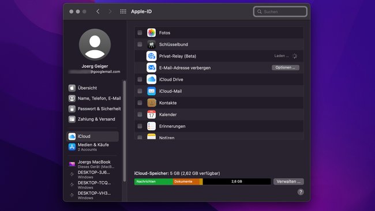
Task: Enable the Kontakte checkbox
Action: [x=140, y=103]
